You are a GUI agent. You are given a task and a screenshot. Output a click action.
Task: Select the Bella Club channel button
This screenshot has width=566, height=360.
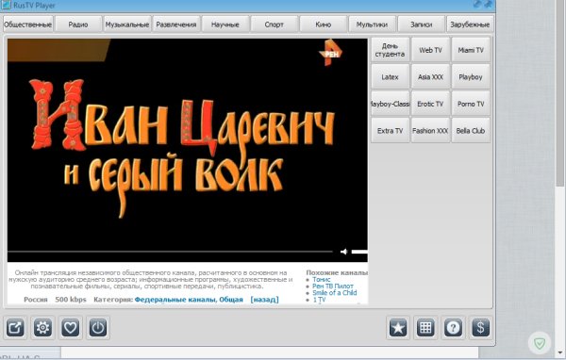click(471, 131)
